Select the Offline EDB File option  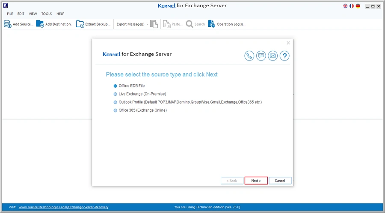pyautogui.click(x=115, y=86)
